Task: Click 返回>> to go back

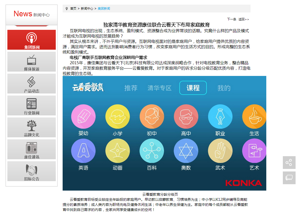Action: (244, 19)
